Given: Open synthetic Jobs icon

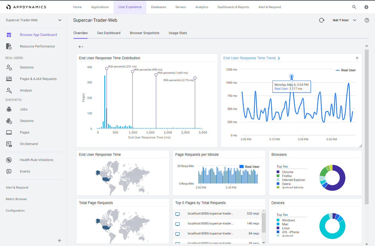Looking at the screenshot, I should [x=9, y=109].
